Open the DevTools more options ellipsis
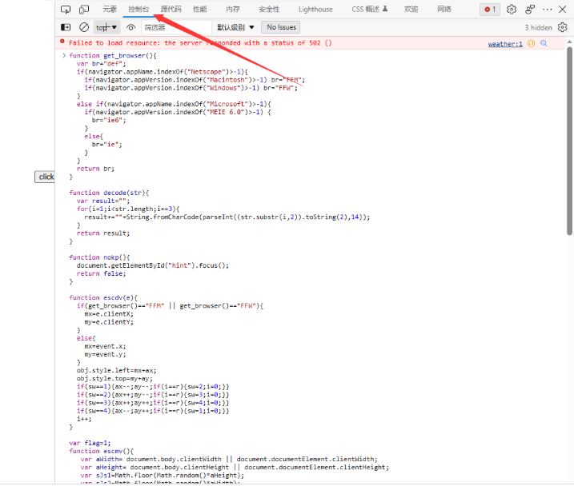The height and width of the screenshot is (486, 574). coord(548,10)
